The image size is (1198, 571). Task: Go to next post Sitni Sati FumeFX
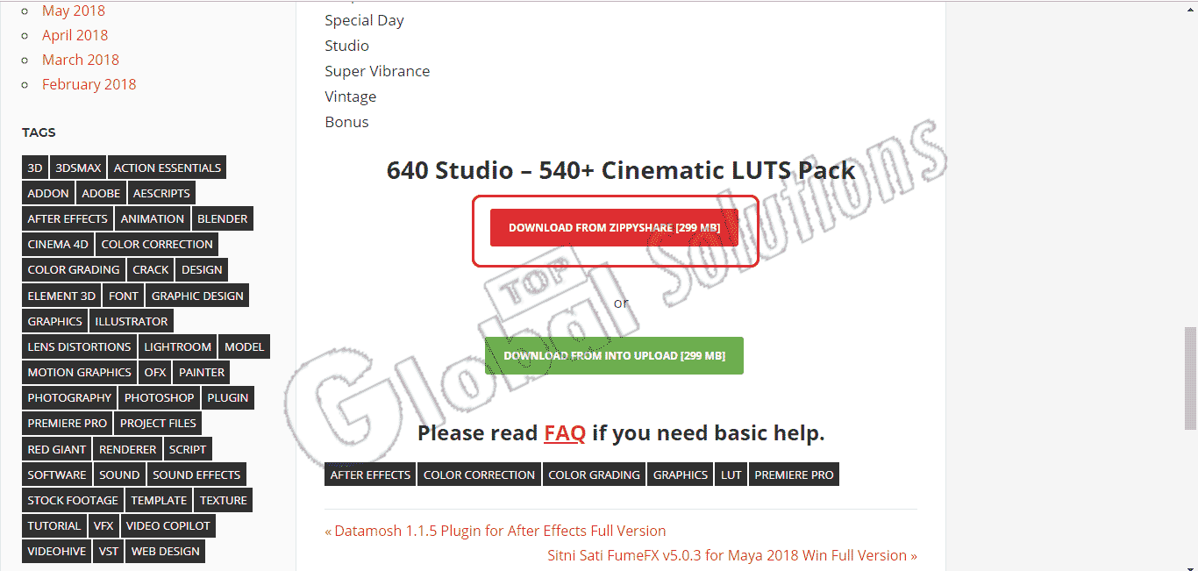pyautogui.click(x=732, y=555)
